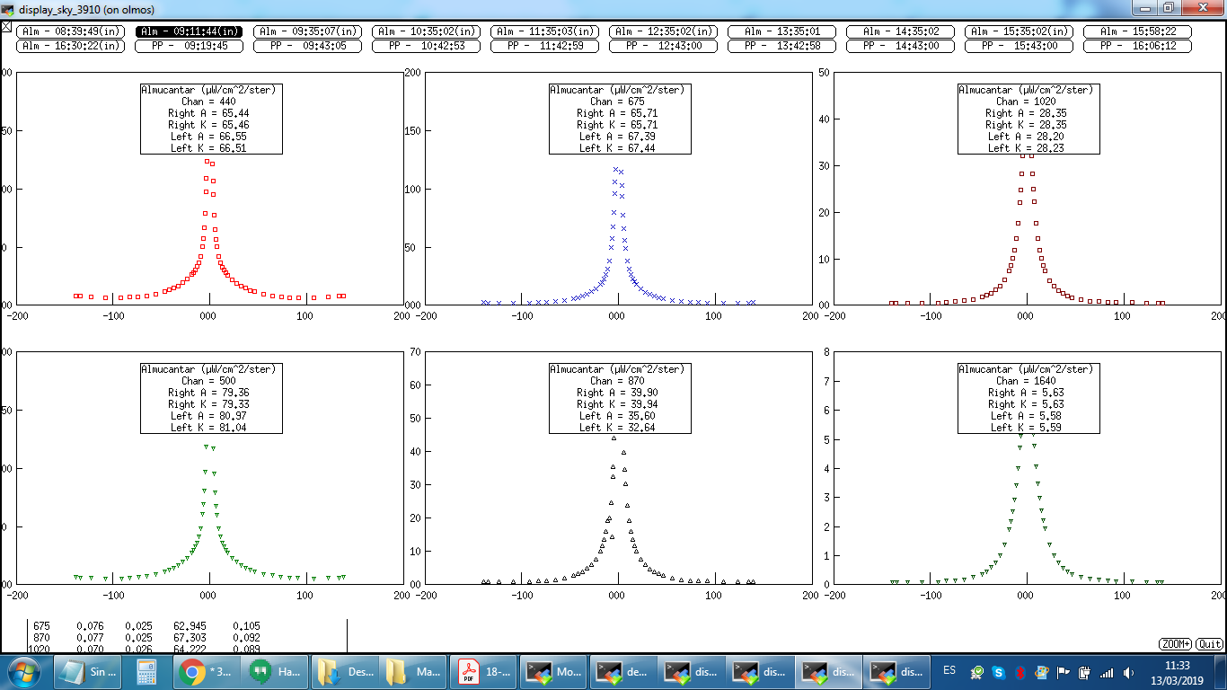Toggle the crossed box above the plots
The height and width of the screenshot is (690, 1227).
6,27
